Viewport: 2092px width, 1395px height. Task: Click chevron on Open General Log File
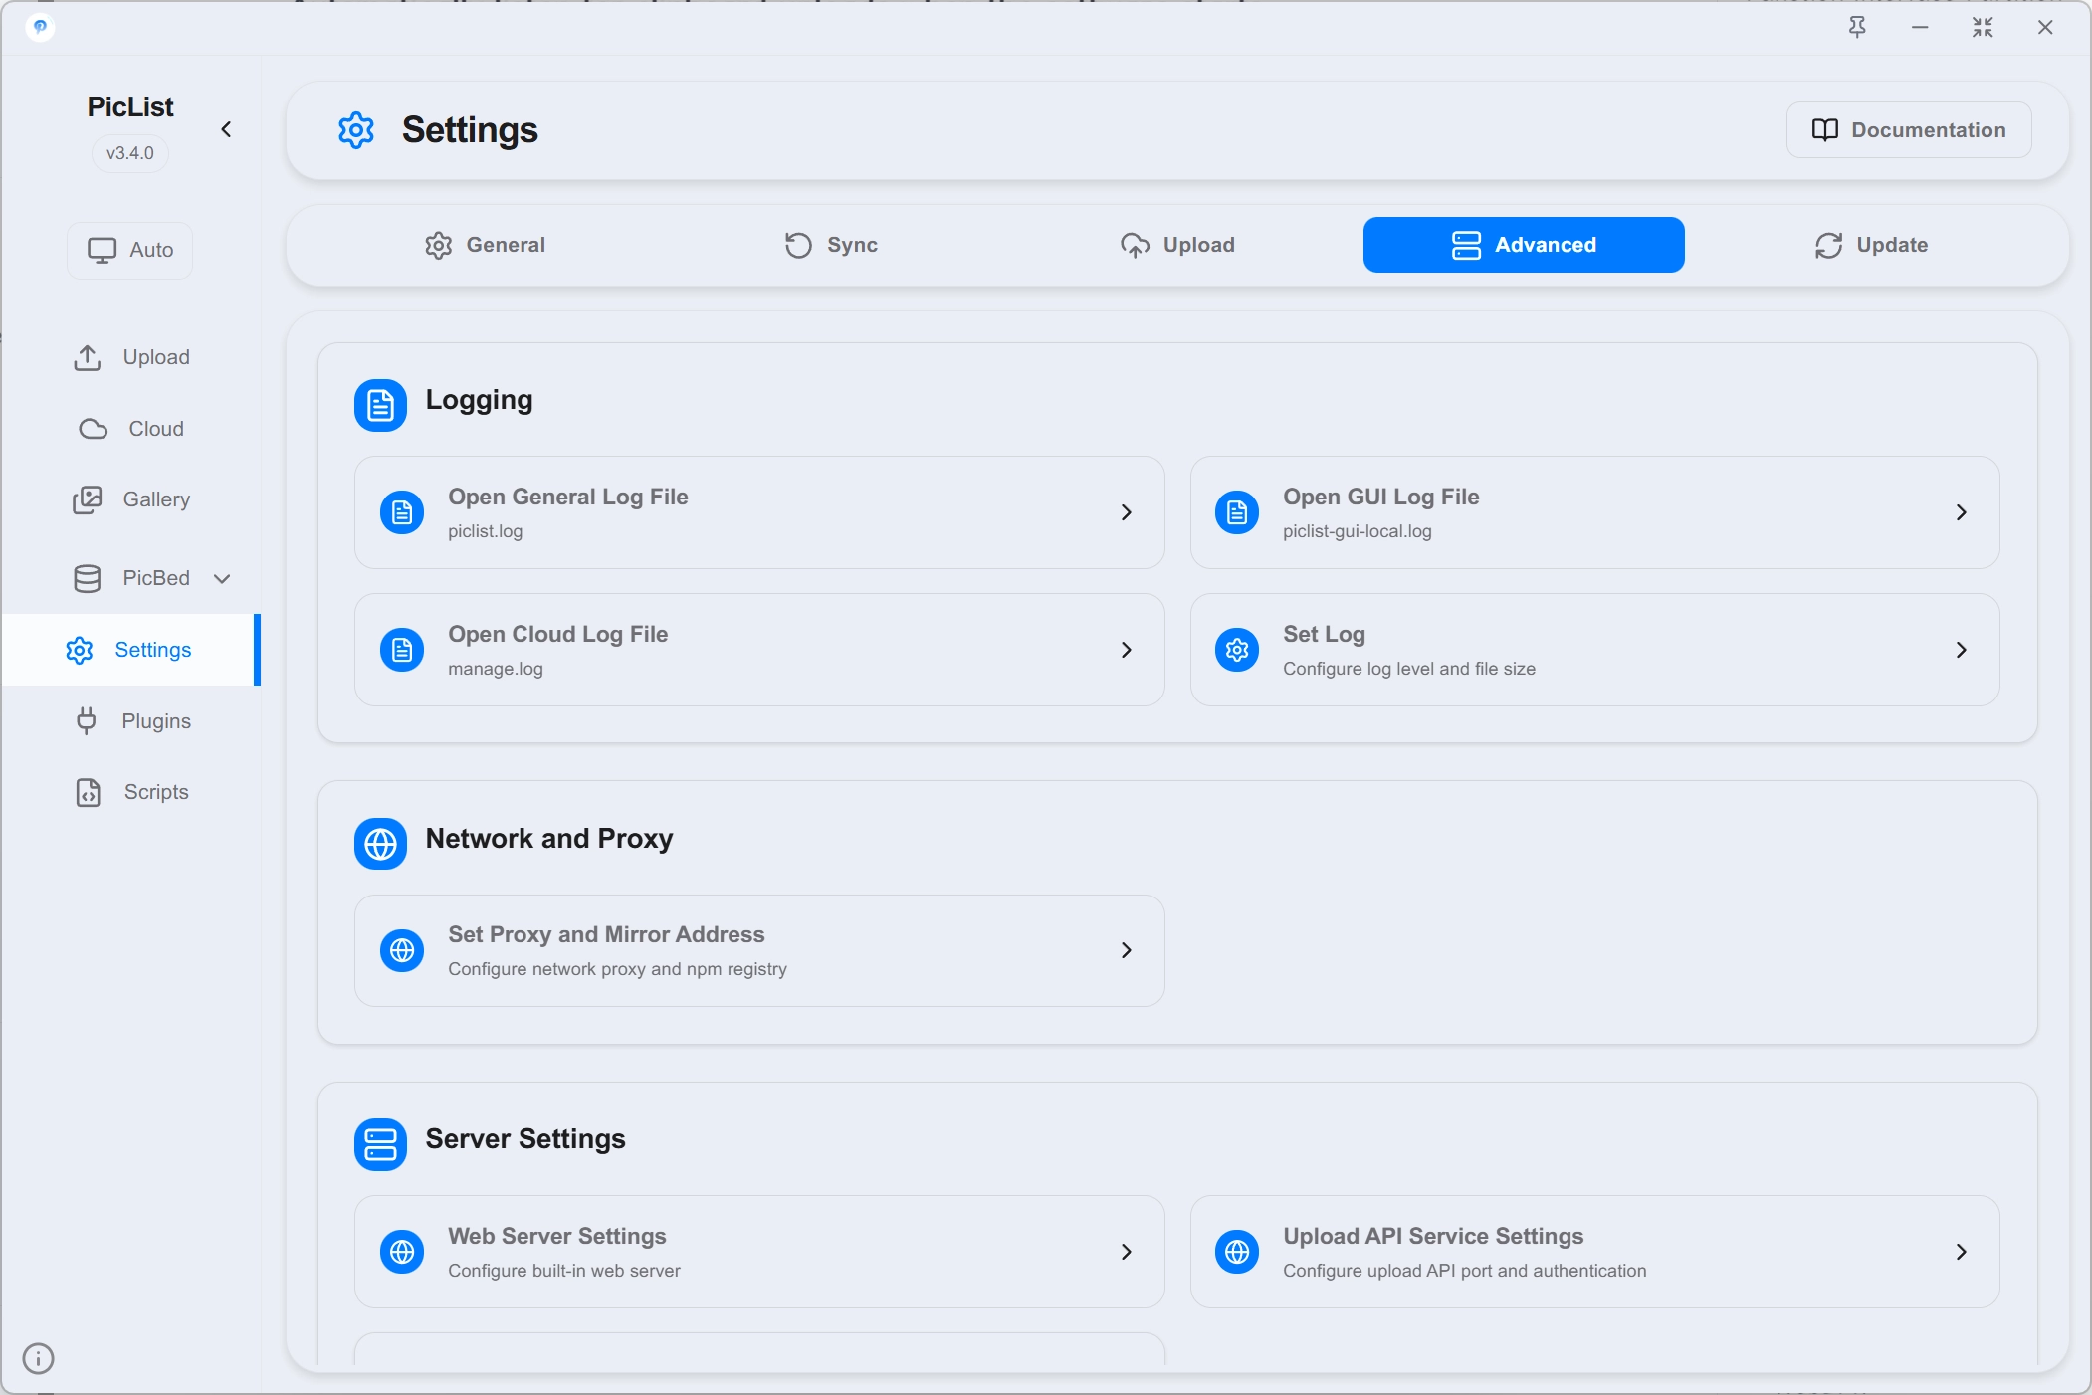click(x=1126, y=512)
